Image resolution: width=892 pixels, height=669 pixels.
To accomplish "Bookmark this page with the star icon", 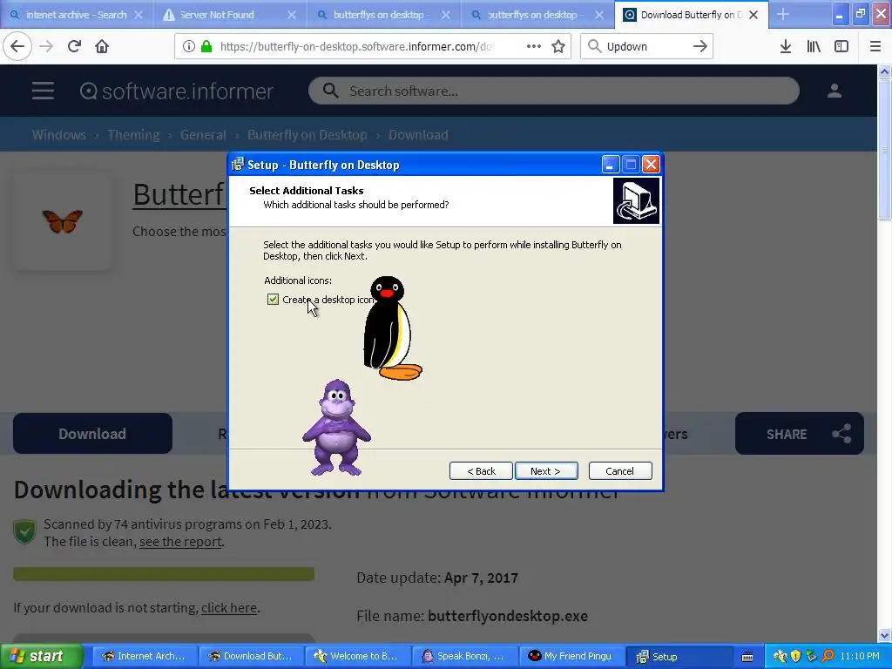I will pos(558,46).
